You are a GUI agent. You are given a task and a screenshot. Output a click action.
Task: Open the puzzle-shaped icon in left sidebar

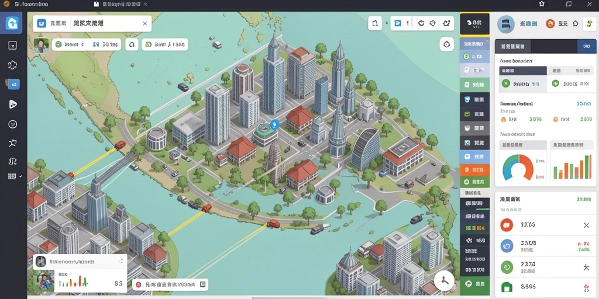pos(12,65)
